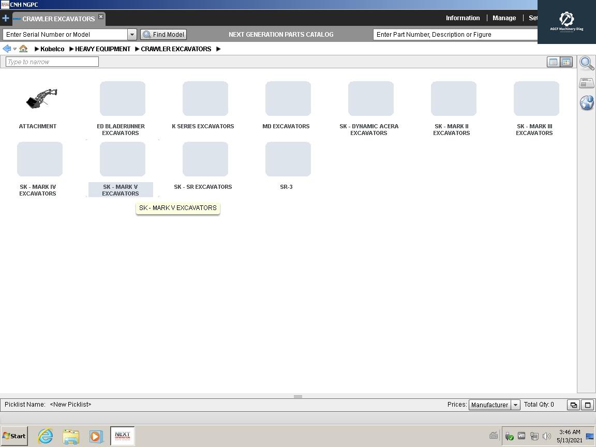This screenshot has width=596, height=447.
Task: Click the volume icon in the system tray
Action: [x=547, y=436]
